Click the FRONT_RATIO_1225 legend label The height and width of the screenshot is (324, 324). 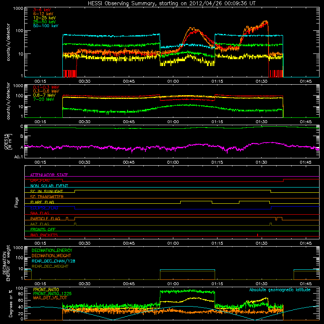[x=52, y=294]
